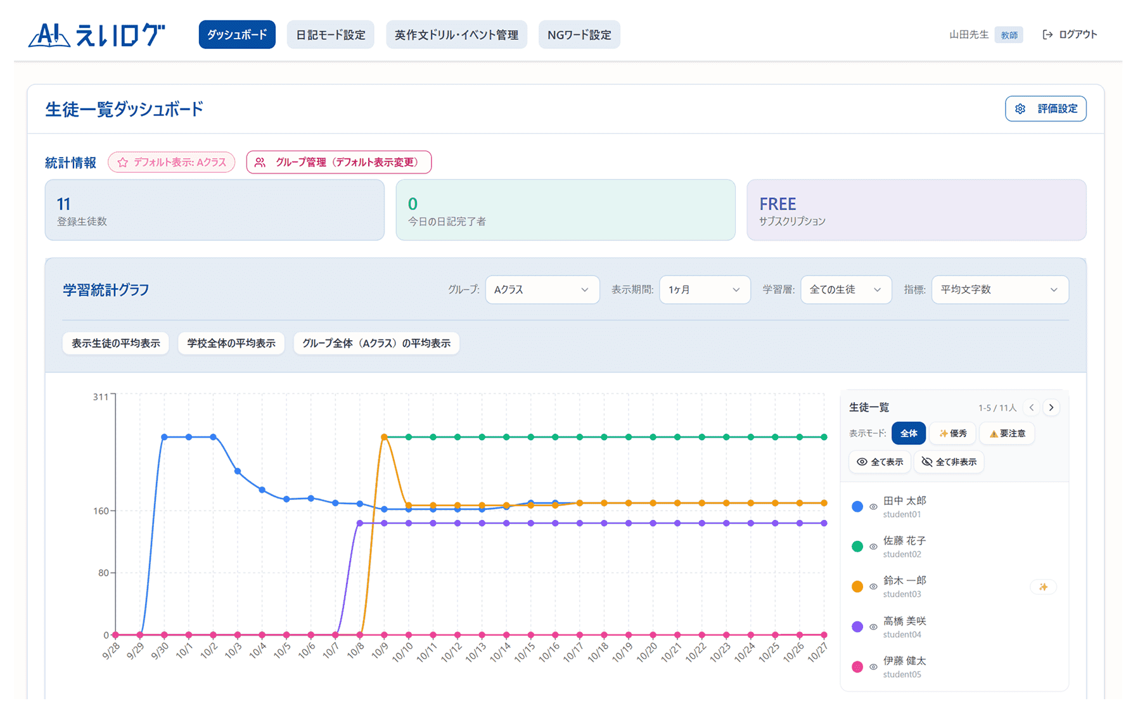Click the star icon in デフォルト表示 badge
Viewport: 1133px width, 710px height.
(x=123, y=163)
